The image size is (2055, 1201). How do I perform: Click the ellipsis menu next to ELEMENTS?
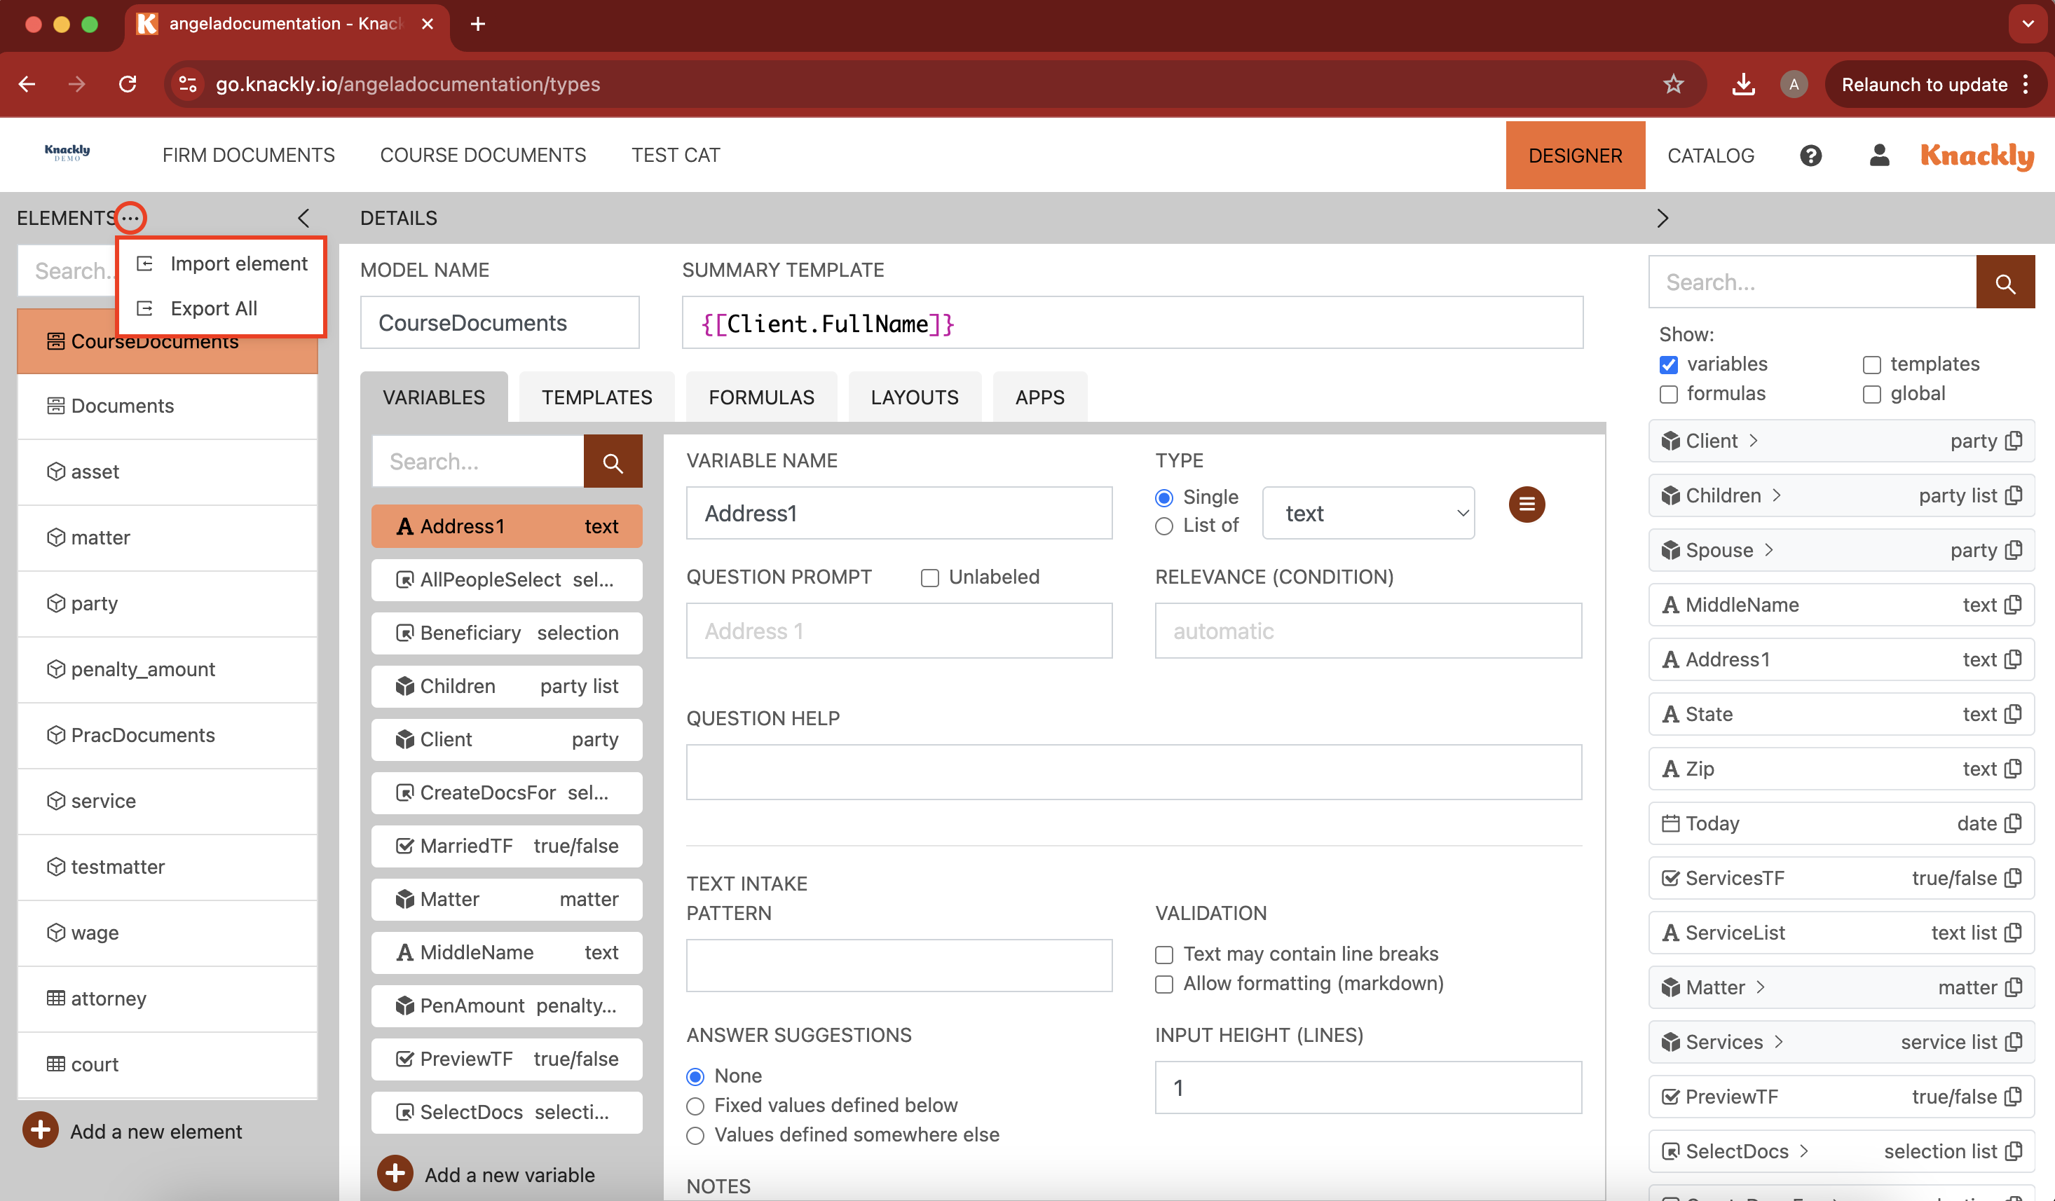pyautogui.click(x=130, y=218)
